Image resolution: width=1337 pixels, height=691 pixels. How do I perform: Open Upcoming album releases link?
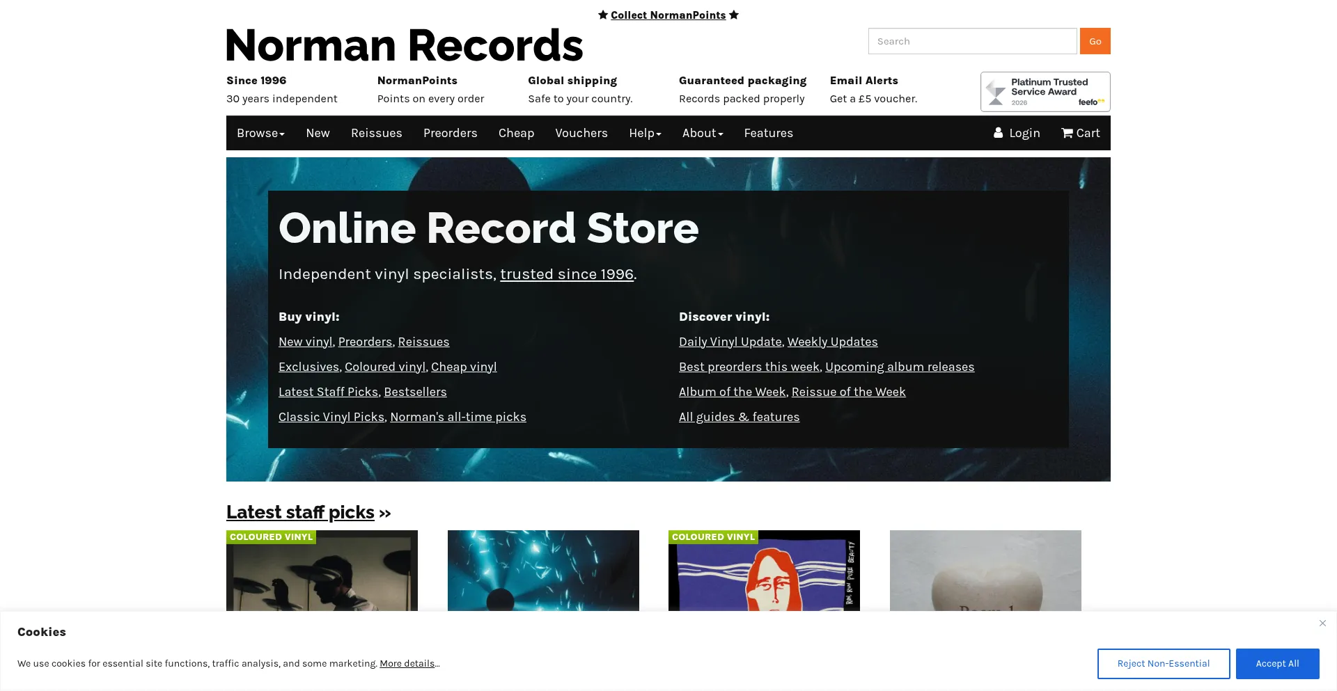pos(900,367)
